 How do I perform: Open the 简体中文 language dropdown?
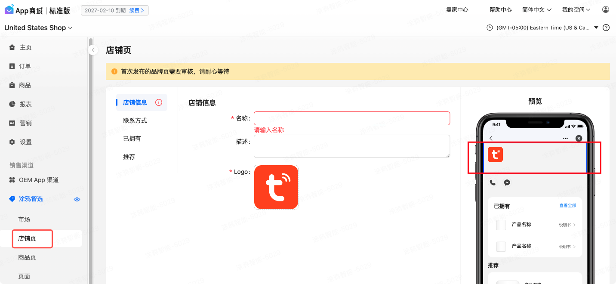click(x=537, y=9)
